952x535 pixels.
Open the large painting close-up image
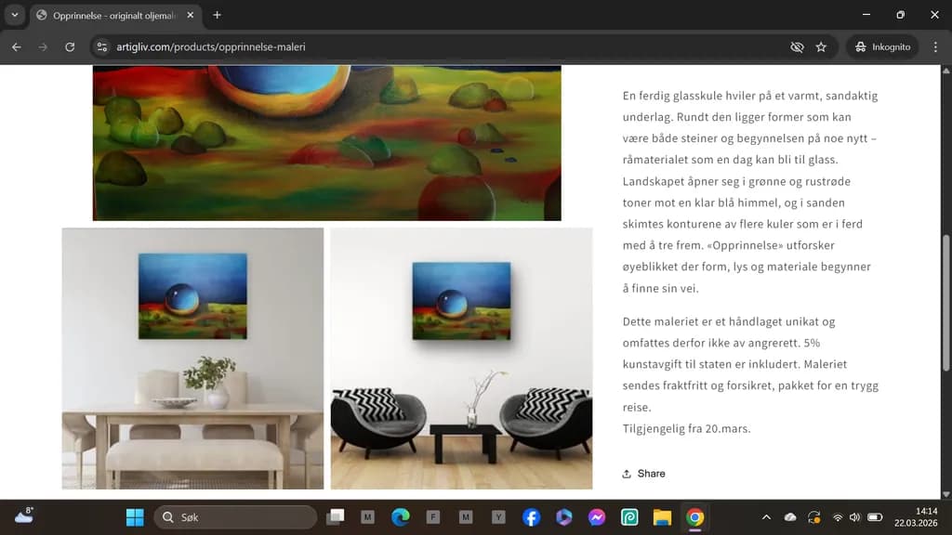pos(326,142)
